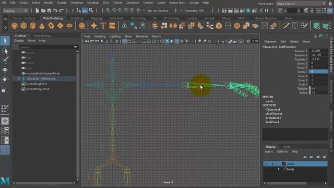Create a polygon cube from shelf

click(x=23, y=26)
